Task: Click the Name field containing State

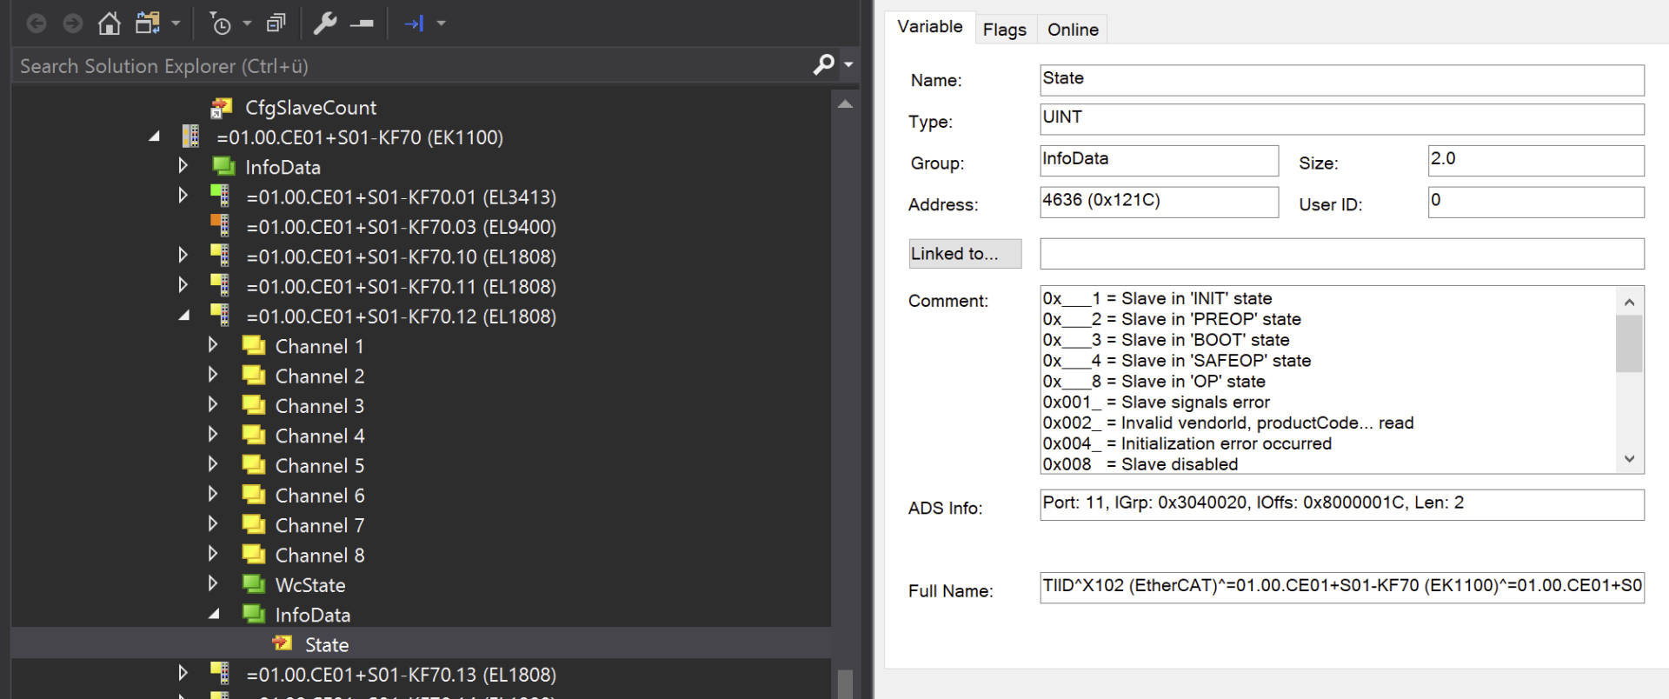Action: pyautogui.click(x=1341, y=80)
